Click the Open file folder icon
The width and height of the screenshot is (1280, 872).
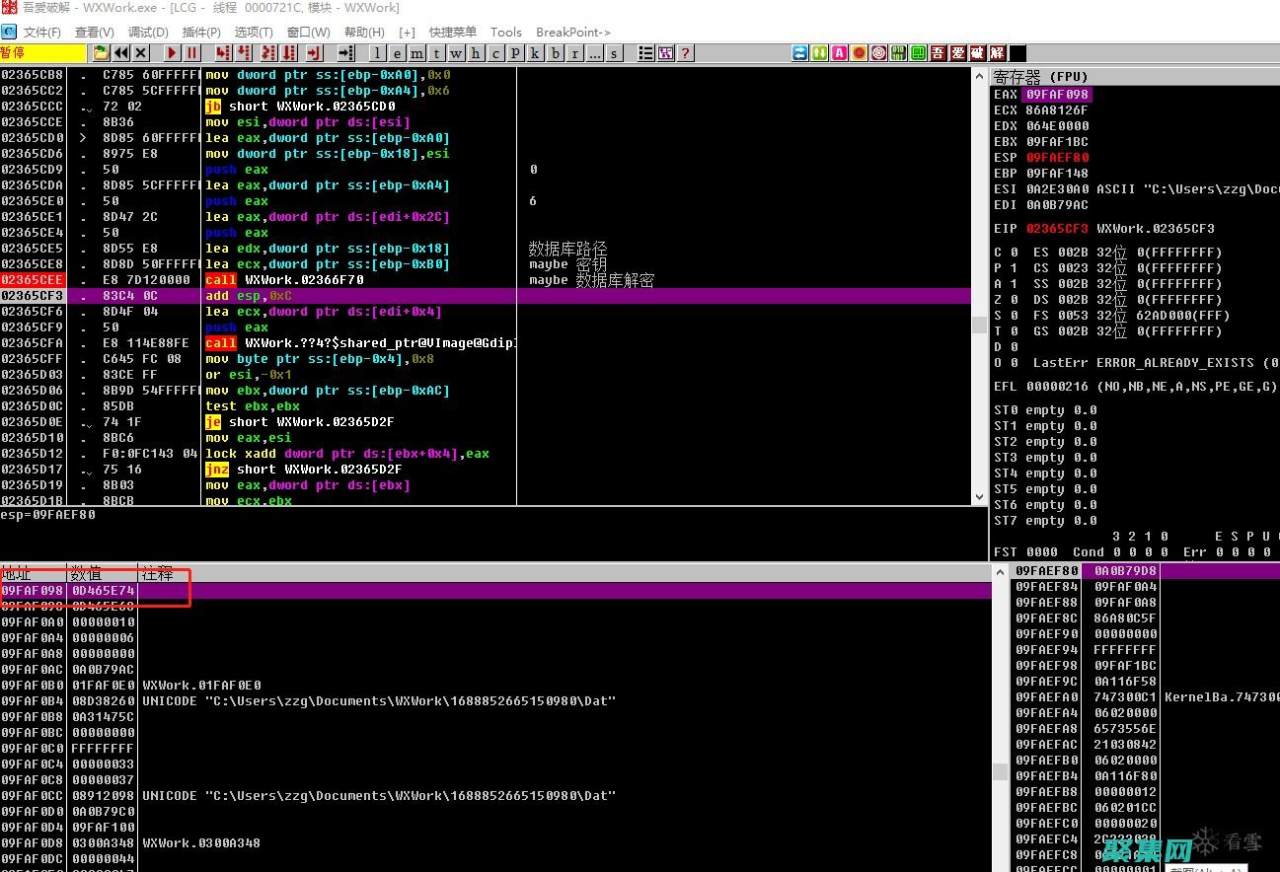click(x=101, y=53)
